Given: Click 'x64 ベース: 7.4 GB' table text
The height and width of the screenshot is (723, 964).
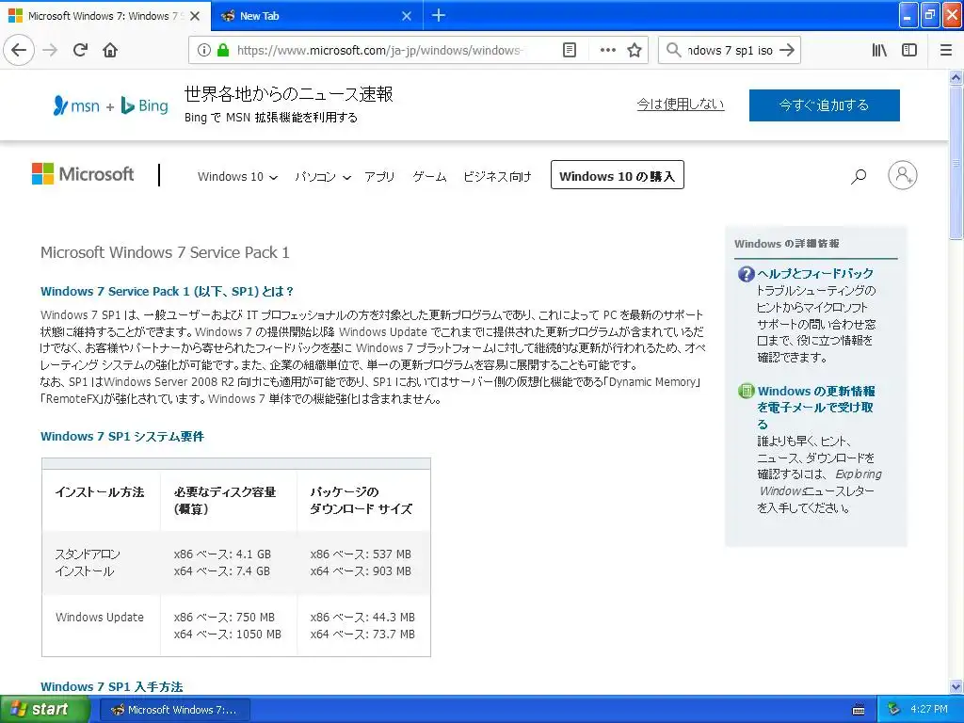Looking at the screenshot, I should point(222,571).
